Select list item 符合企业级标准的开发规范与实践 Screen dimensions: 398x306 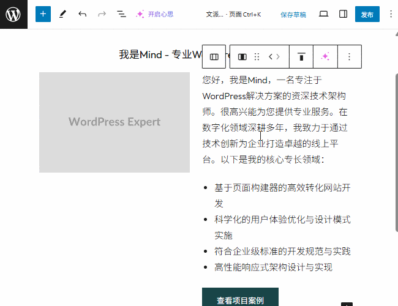point(282,251)
